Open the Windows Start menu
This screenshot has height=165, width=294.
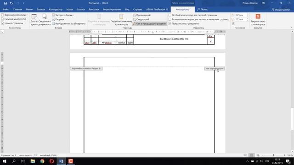pyautogui.click(x=5, y=161)
